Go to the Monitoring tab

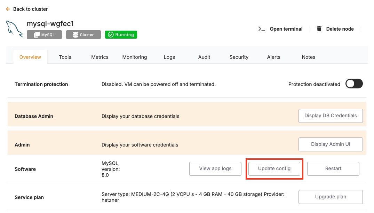[135, 57]
